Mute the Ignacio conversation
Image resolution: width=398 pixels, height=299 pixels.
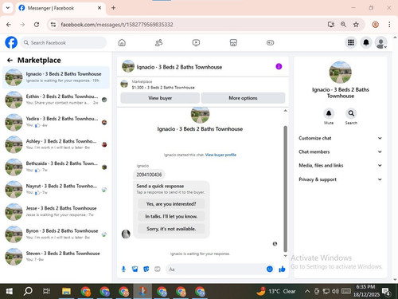point(329,113)
